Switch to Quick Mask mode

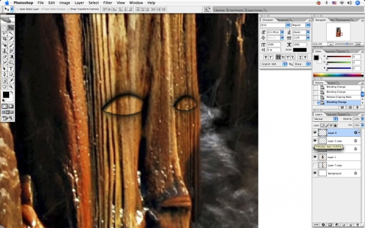[x=11, y=106]
